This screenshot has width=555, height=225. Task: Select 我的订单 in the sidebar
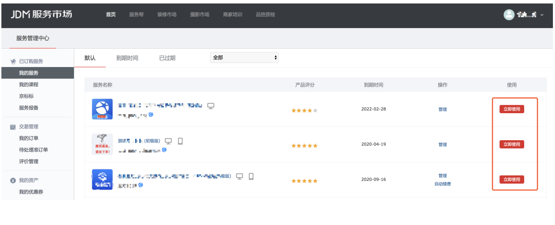click(28, 138)
